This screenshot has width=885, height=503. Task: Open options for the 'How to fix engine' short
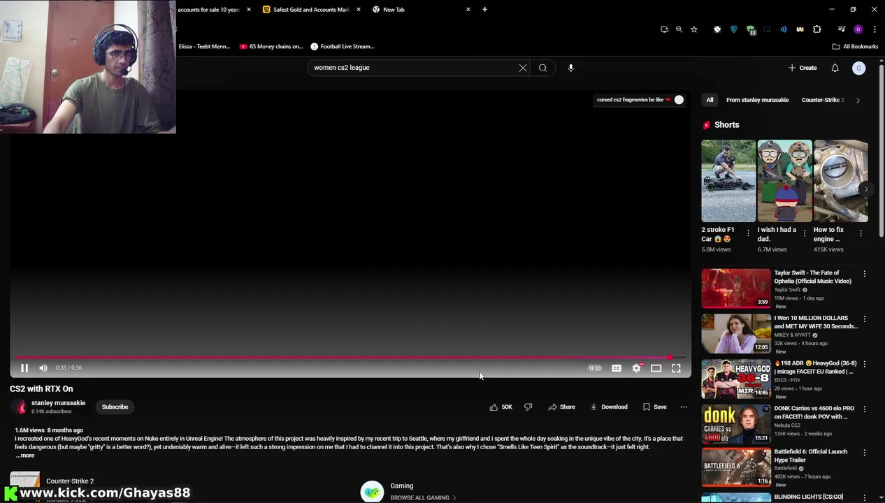click(861, 233)
